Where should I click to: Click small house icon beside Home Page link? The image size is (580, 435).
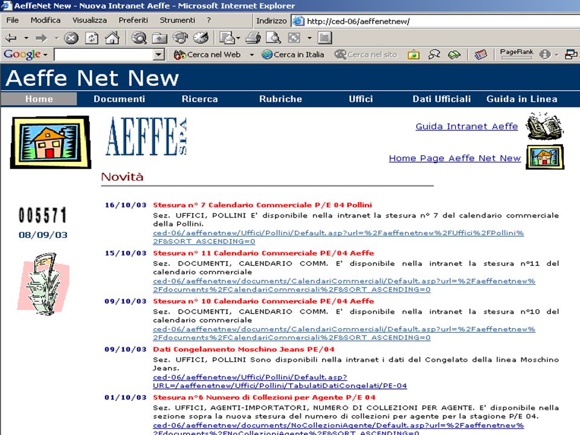coord(545,157)
